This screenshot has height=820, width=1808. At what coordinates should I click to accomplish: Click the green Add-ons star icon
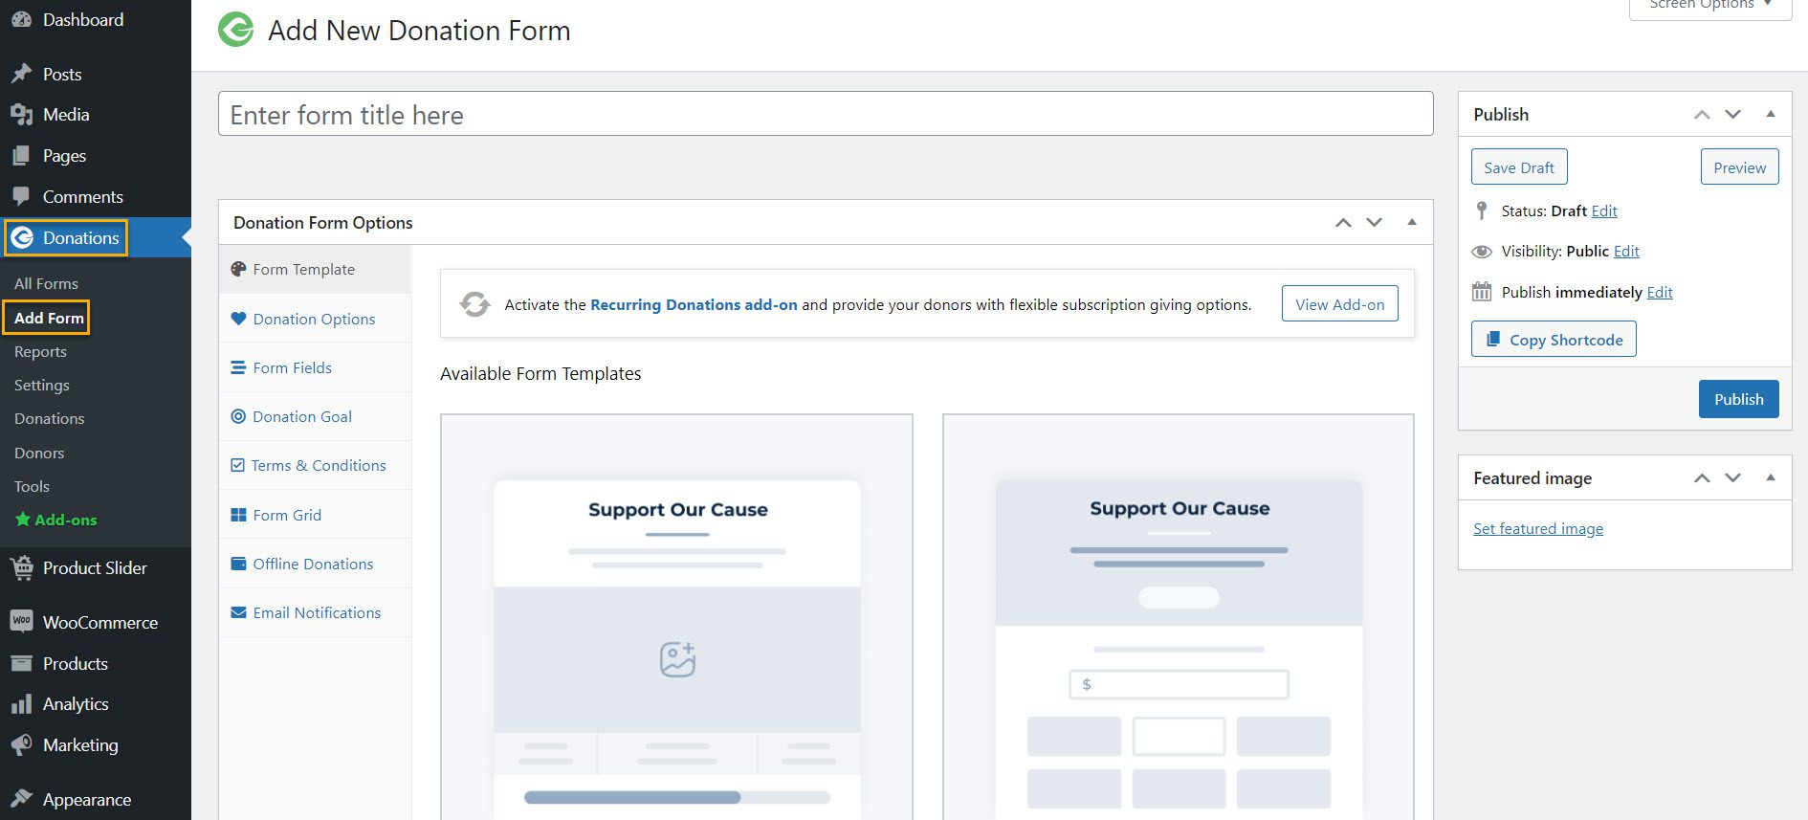point(23,520)
